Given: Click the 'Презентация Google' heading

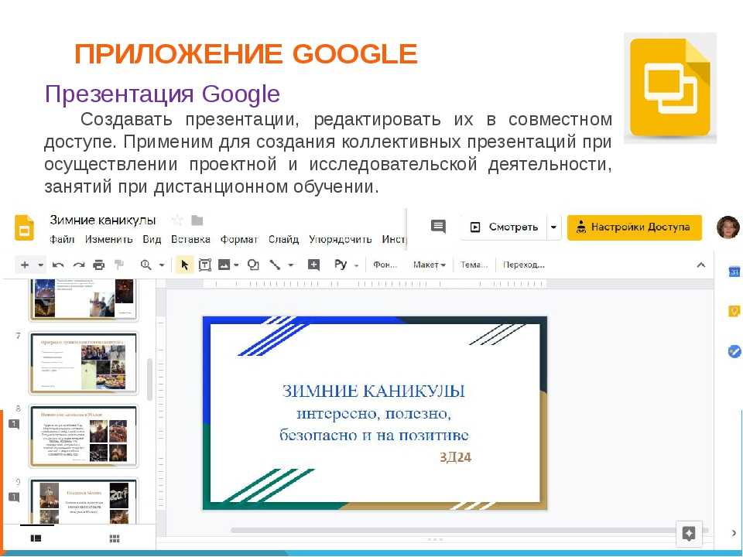Looking at the screenshot, I should click(x=162, y=94).
